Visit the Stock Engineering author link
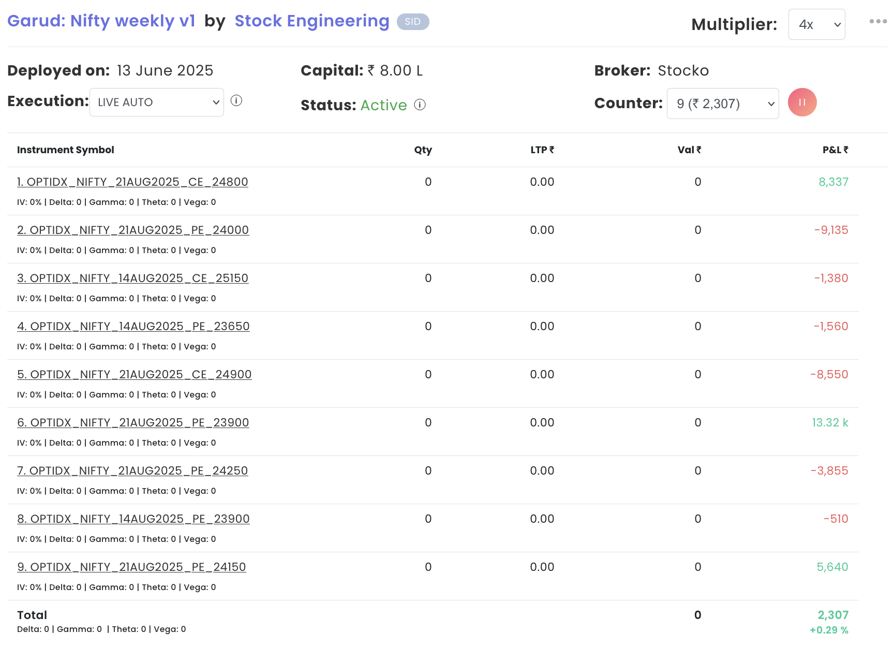Screen dimensions: 894x647 tap(311, 21)
